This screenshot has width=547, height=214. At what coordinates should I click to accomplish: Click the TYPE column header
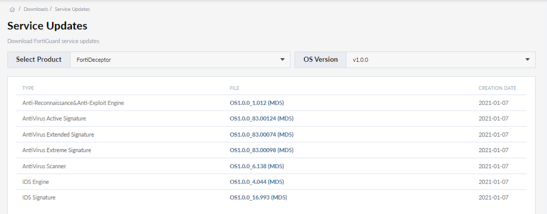pyautogui.click(x=28, y=88)
